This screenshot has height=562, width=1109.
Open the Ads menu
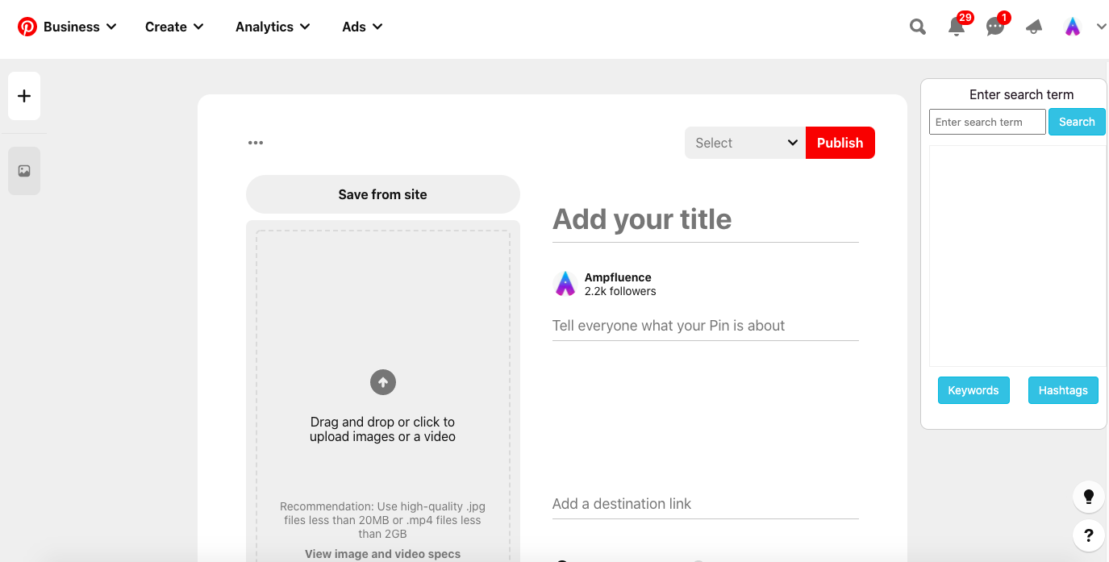click(x=362, y=27)
